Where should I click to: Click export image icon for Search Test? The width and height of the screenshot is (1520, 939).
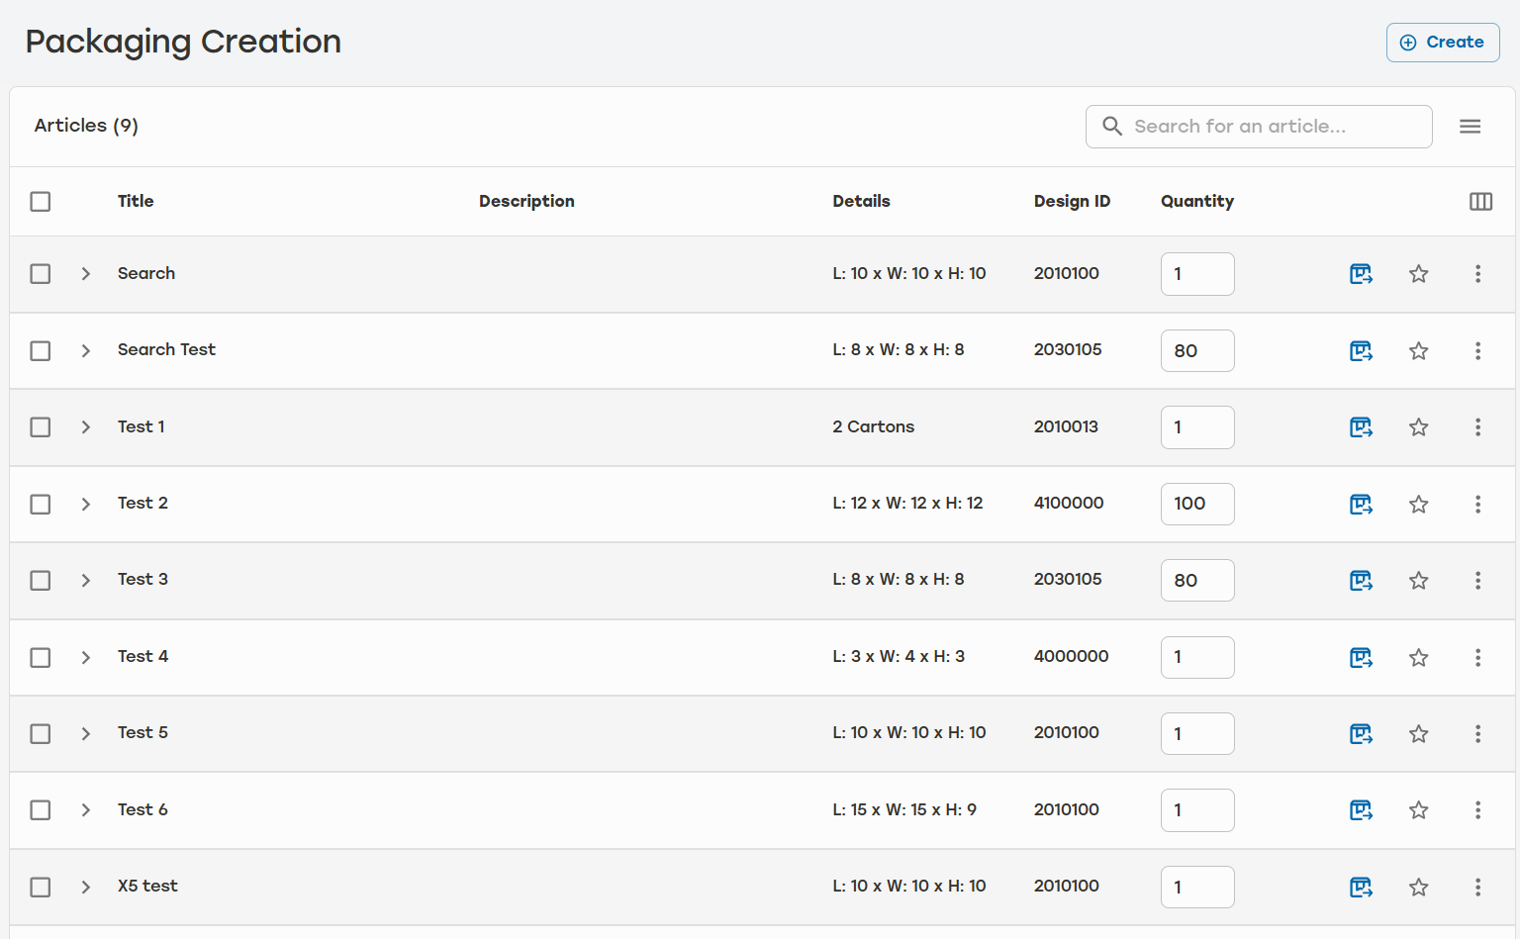1362,350
